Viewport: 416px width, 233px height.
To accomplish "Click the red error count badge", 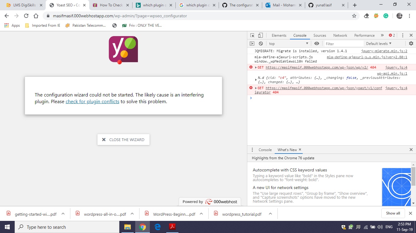I will coord(392,35).
